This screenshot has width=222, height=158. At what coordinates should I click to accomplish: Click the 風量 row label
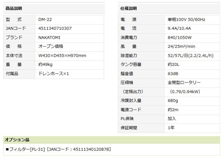tap(129, 46)
